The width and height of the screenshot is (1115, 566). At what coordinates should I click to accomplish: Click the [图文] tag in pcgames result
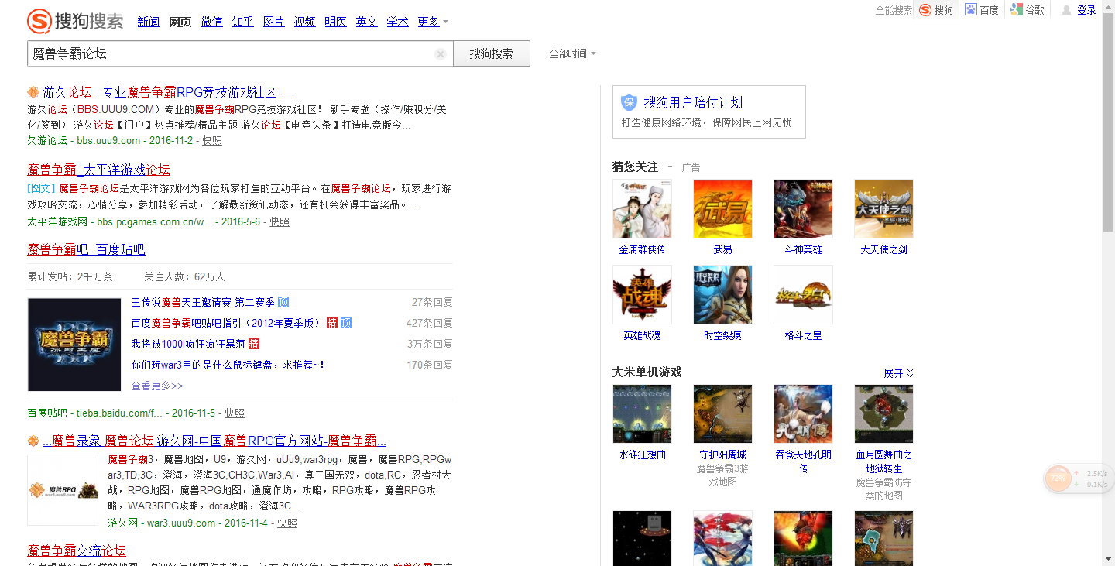[x=42, y=188]
